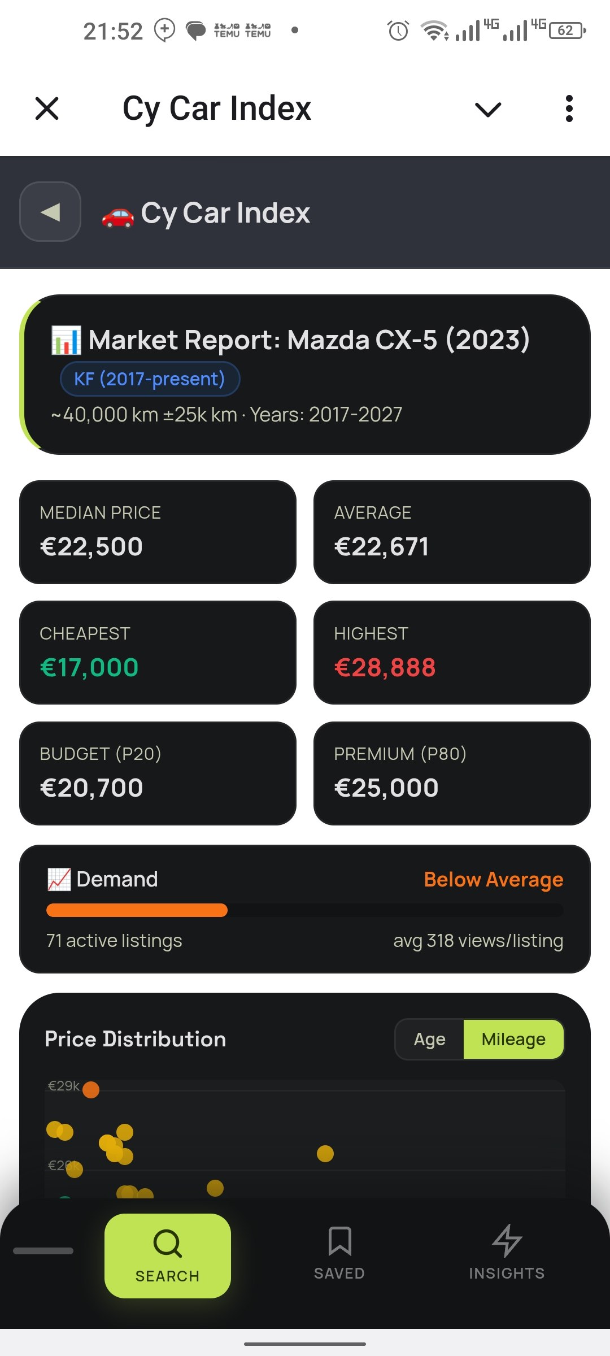Expand the page title chevron dropdown
The width and height of the screenshot is (610, 1356).
(488, 109)
